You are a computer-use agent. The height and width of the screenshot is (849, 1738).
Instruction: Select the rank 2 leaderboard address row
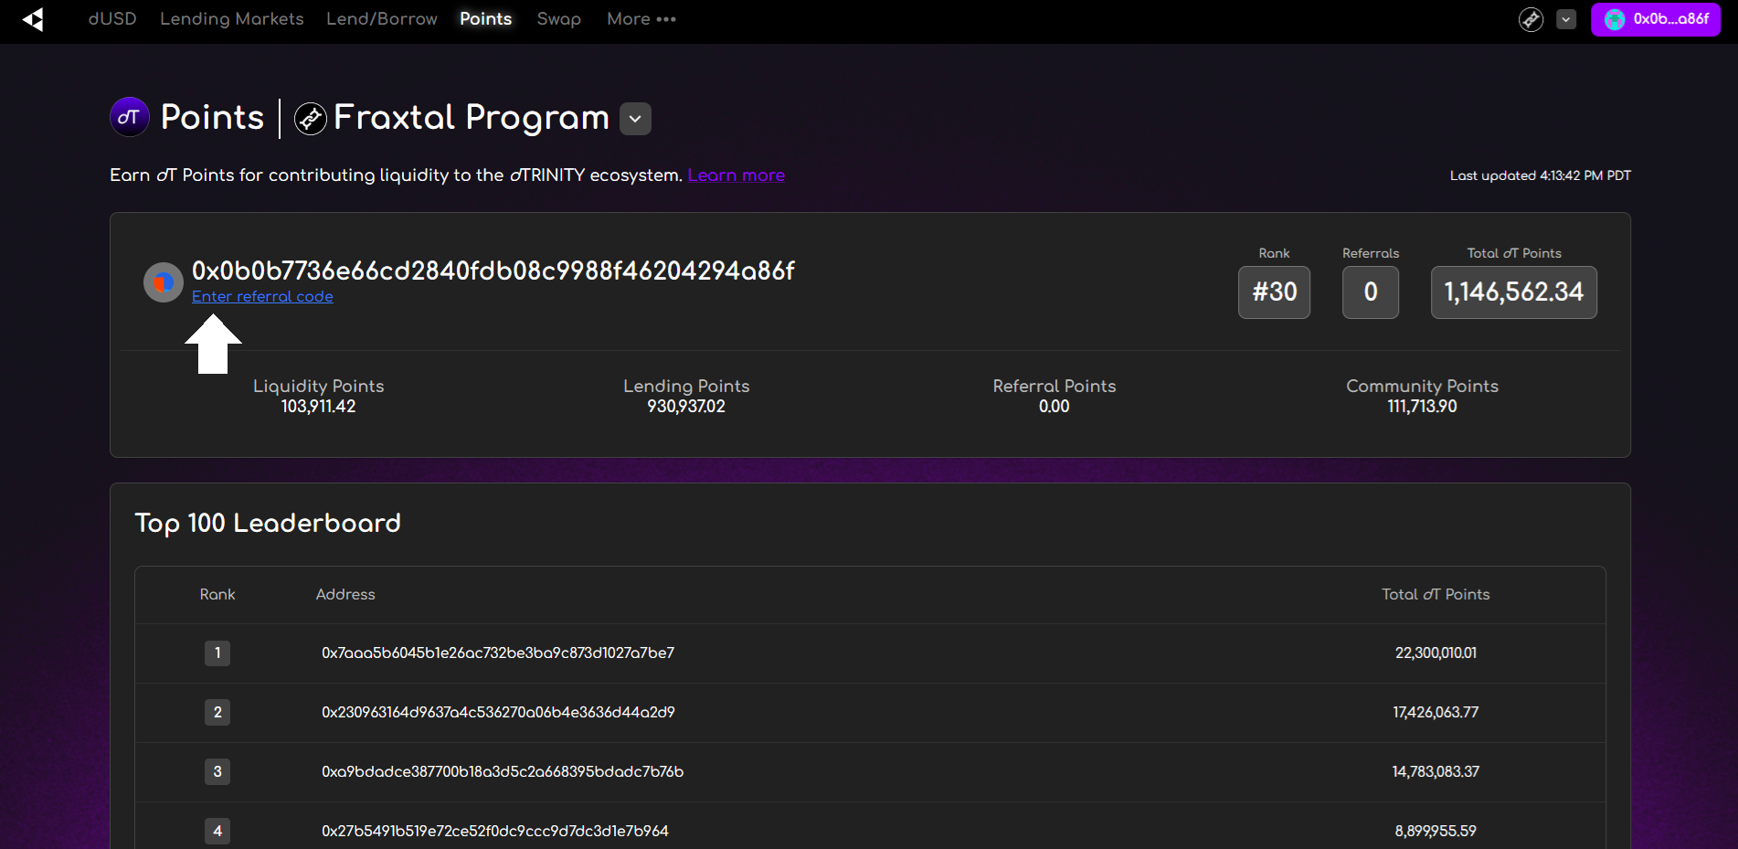(498, 713)
